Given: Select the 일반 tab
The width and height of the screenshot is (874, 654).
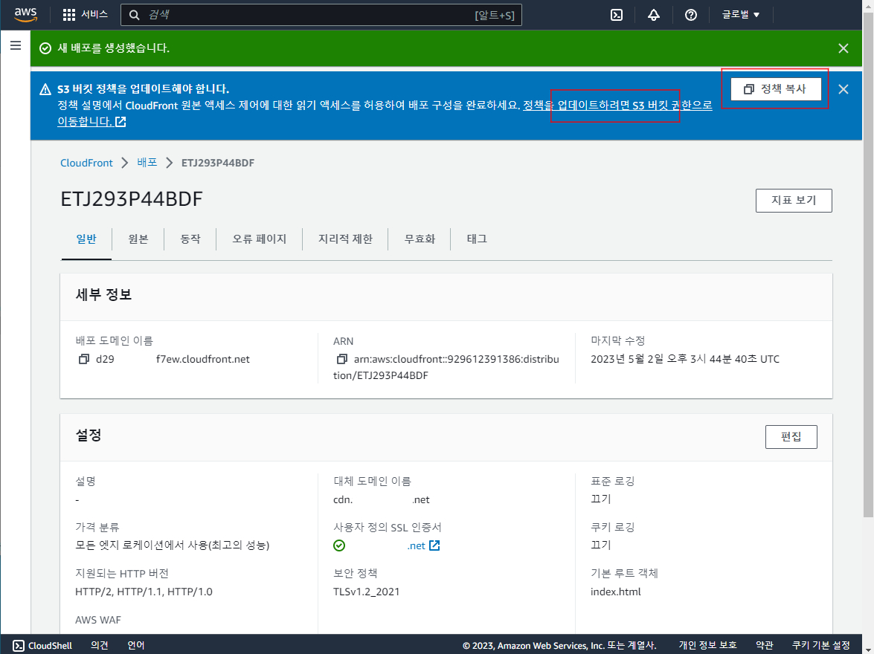Looking at the screenshot, I should (x=86, y=239).
